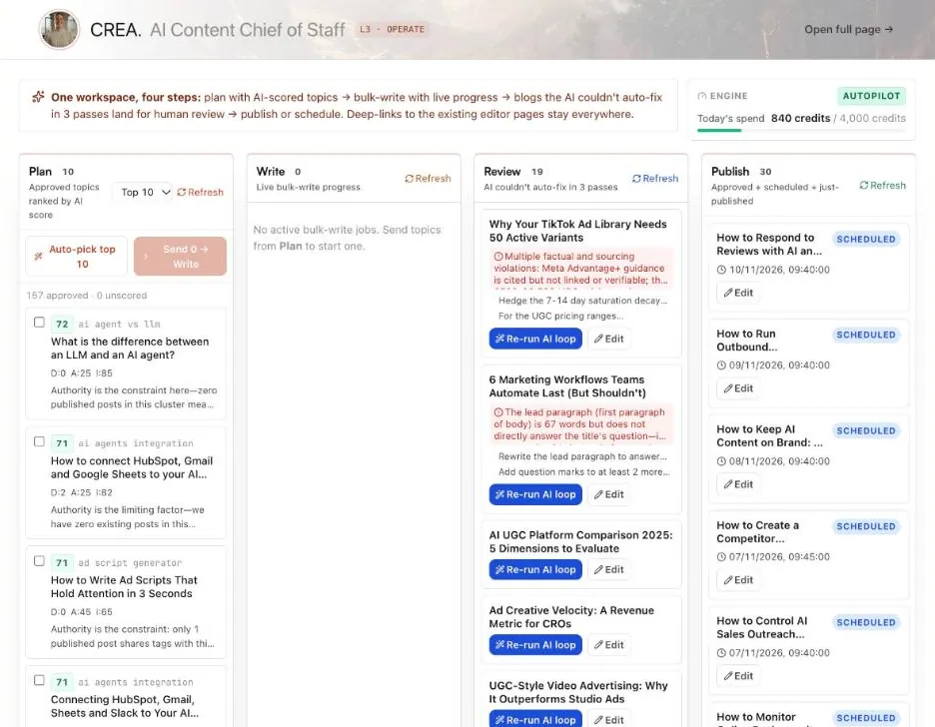The image size is (935, 727).
Task: Click clock icon beside 07/11/2026, 09:45:00
Action: click(721, 556)
